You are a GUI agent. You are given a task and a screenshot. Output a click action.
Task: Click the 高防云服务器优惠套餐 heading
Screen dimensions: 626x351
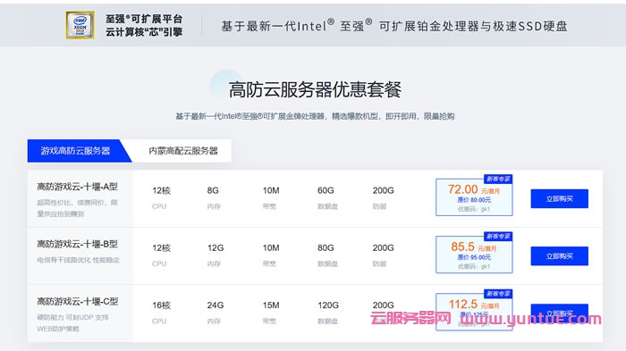tap(315, 89)
